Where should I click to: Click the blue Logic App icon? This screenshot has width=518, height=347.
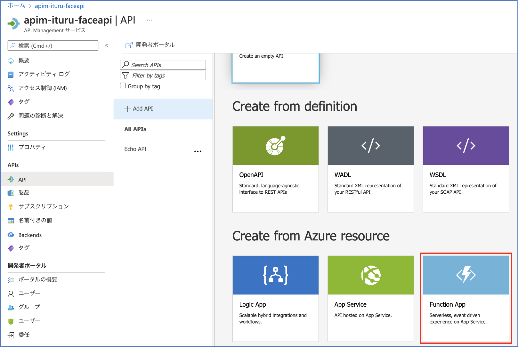[276, 275]
